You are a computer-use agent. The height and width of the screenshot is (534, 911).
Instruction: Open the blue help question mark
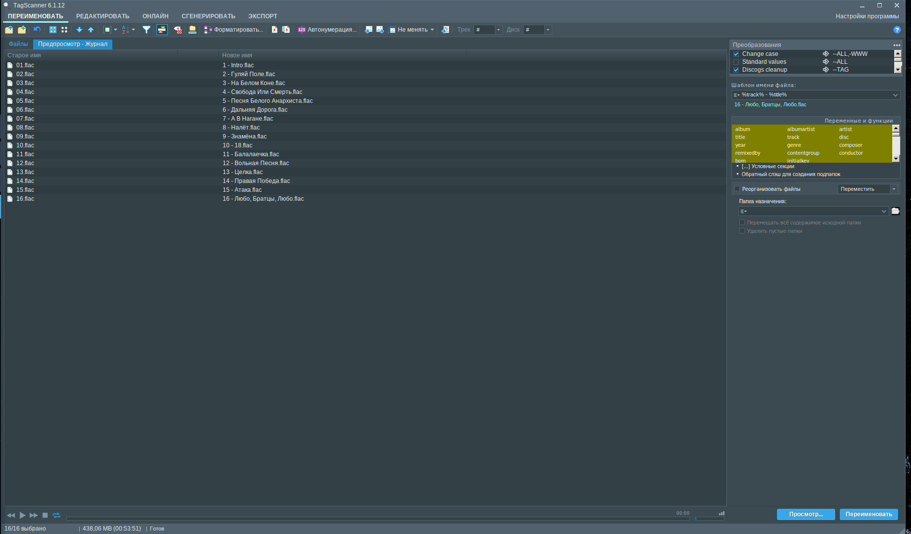tap(897, 30)
